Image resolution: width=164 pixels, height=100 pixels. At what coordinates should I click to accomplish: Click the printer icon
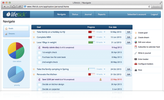(x=136, y=70)
